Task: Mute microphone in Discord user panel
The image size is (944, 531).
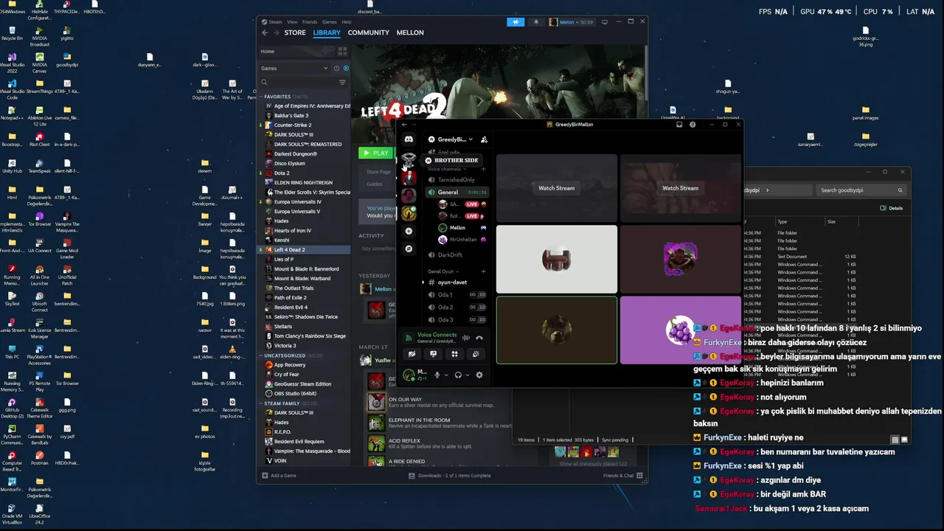Action: click(437, 375)
